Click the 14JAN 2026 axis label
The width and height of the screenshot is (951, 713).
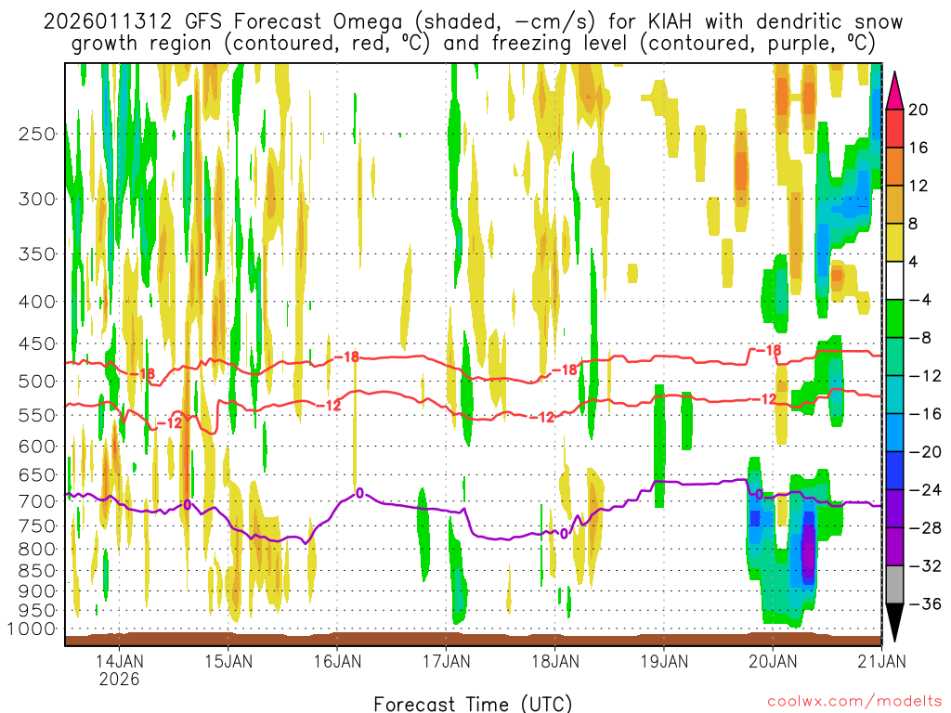[120, 670]
